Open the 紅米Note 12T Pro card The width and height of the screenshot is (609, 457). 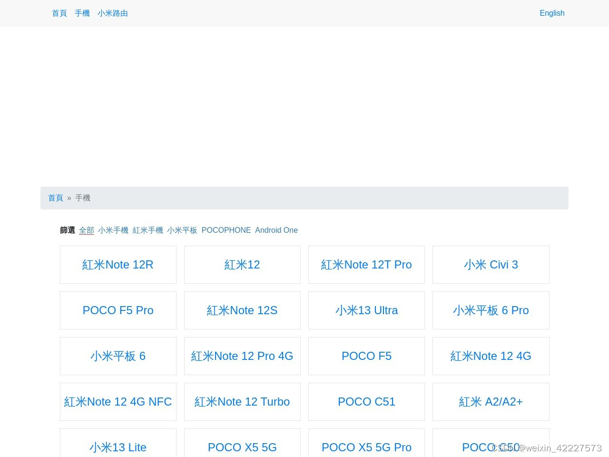(x=366, y=265)
